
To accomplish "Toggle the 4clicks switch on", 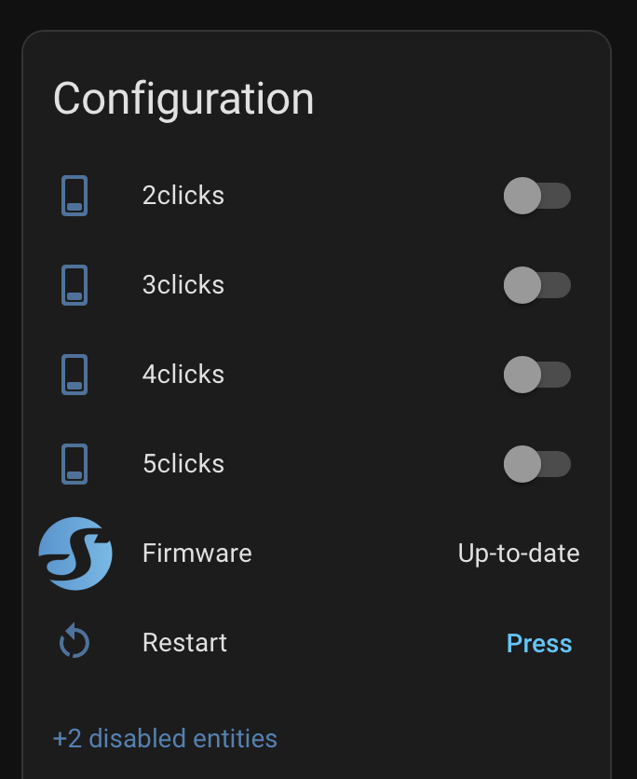I will tap(536, 375).
